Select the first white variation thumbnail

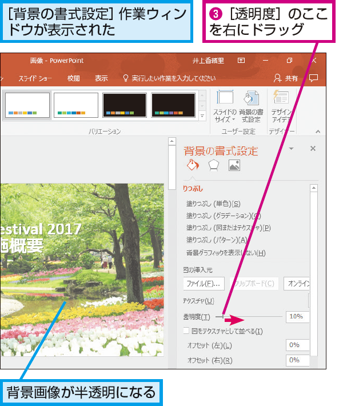[x=27, y=105]
